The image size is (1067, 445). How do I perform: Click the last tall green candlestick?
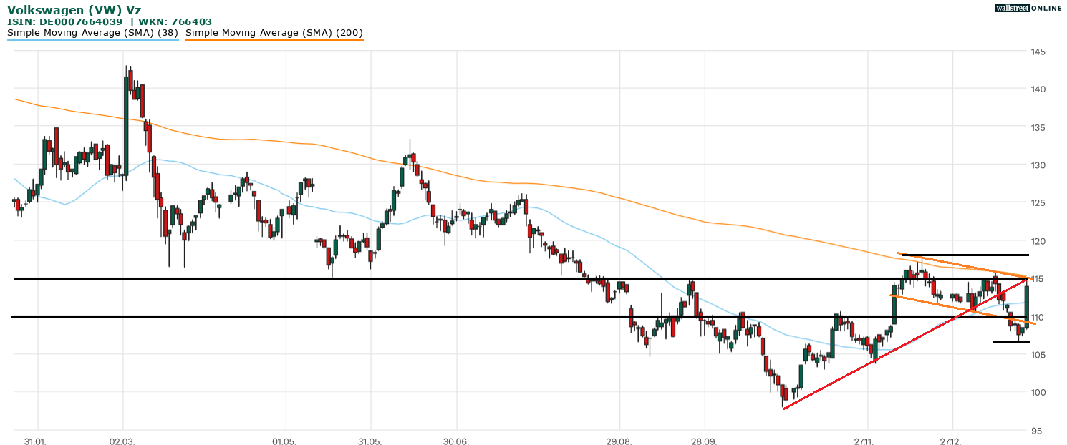[x=1027, y=303]
